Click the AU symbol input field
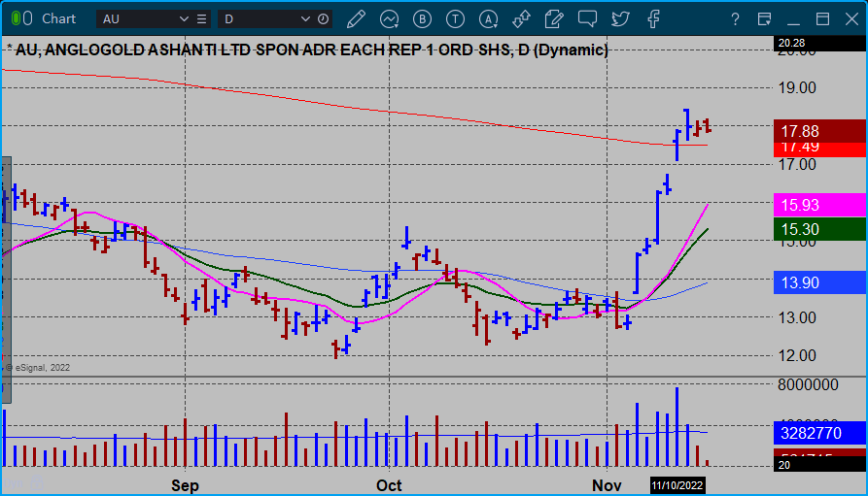868x496 pixels. click(138, 19)
